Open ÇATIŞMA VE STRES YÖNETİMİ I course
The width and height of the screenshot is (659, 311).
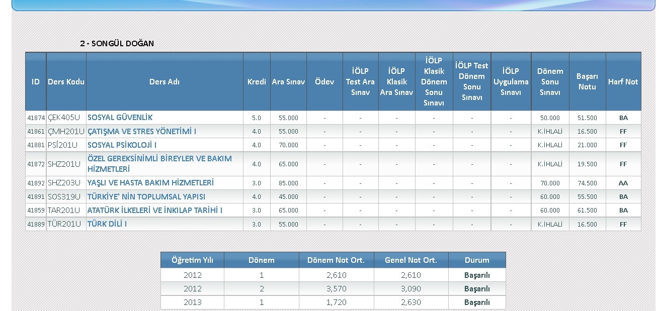tap(142, 131)
